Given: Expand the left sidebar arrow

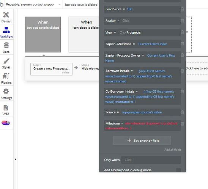Looking at the screenshot, I should (x=15, y=159).
